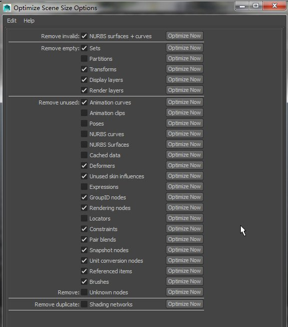Toggle the Display layers checkbox
Screen dimensions: 288x327
(84, 80)
